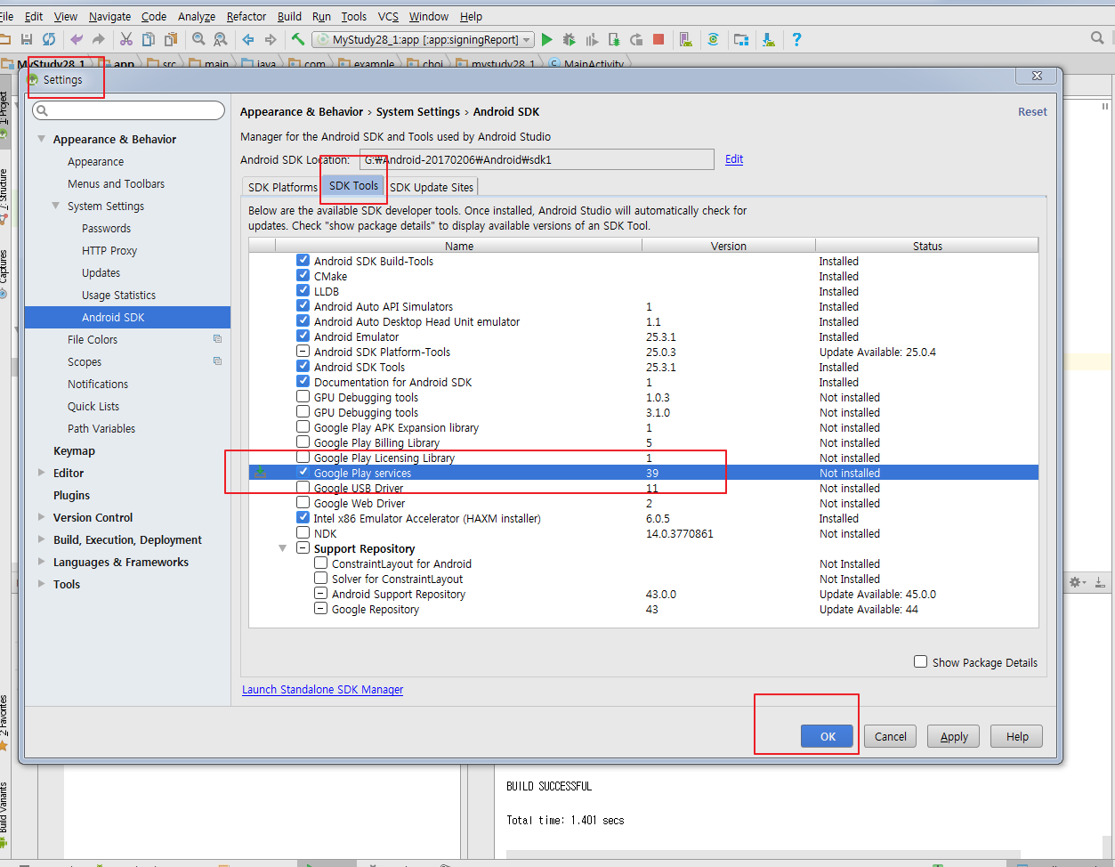Click the Cut scissors icon
Screen dimensions: 1115x867
tap(126, 39)
